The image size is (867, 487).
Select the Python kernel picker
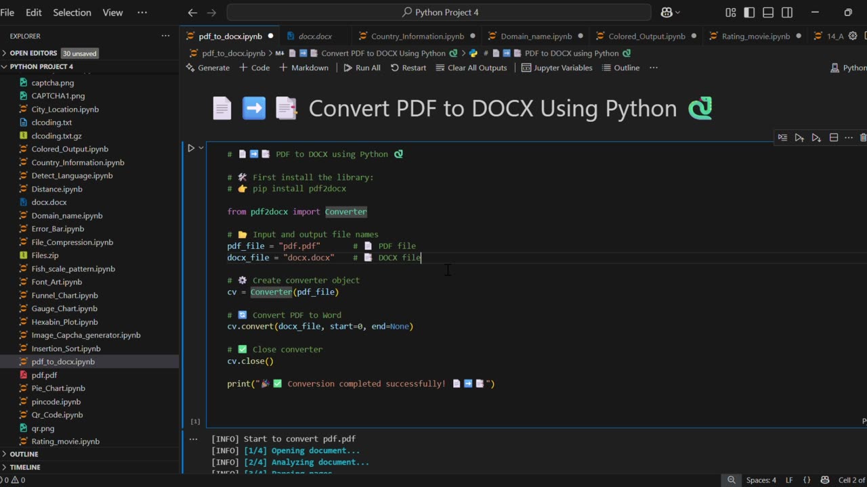tap(849, 68)
